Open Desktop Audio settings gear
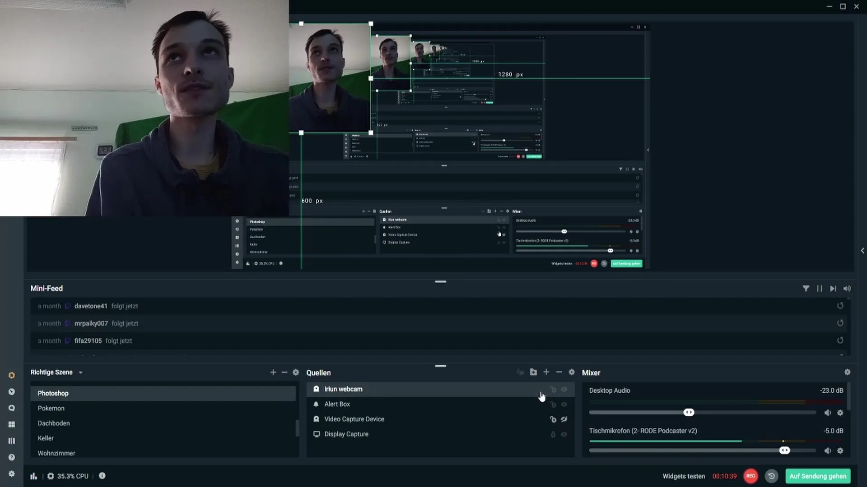Viewport: 867px width, 487px height. pyautogui.click(x=840, y=413)
